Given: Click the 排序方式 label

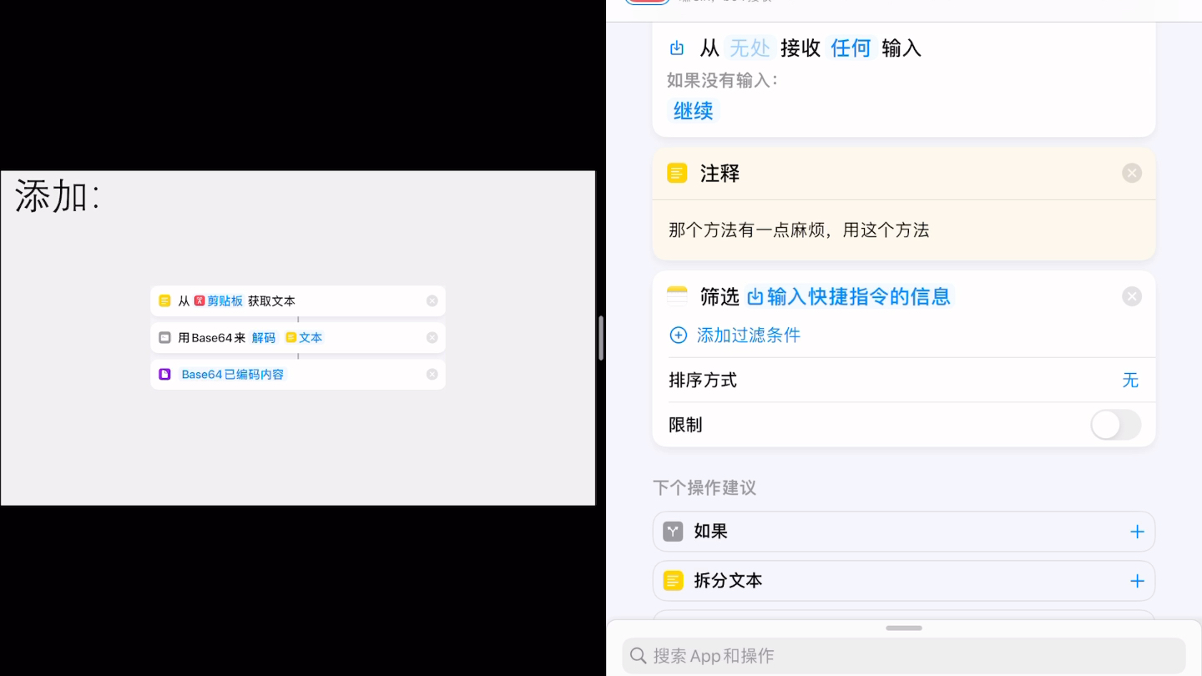Looking at the screenshot, I should pos(703,381).
